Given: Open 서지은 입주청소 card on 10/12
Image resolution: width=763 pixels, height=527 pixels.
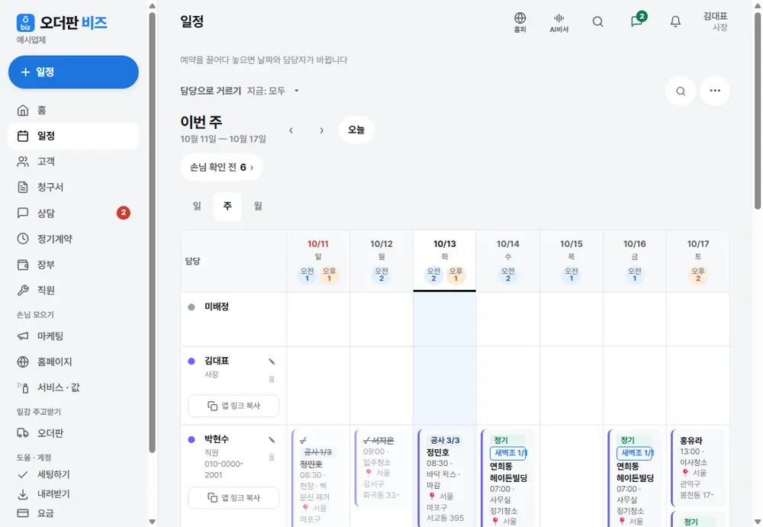Looking at the screenshot, I should 381,468.
